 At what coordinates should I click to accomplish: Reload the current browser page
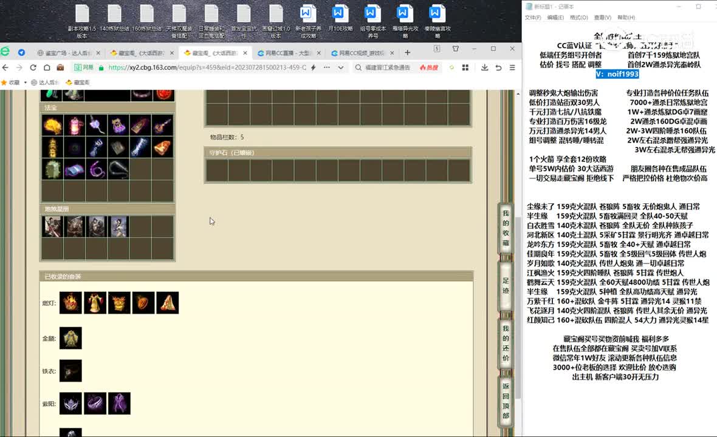33,67
